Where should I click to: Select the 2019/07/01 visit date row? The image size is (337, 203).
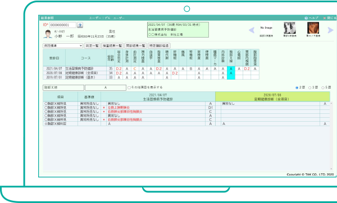click(x=54, y=77)
